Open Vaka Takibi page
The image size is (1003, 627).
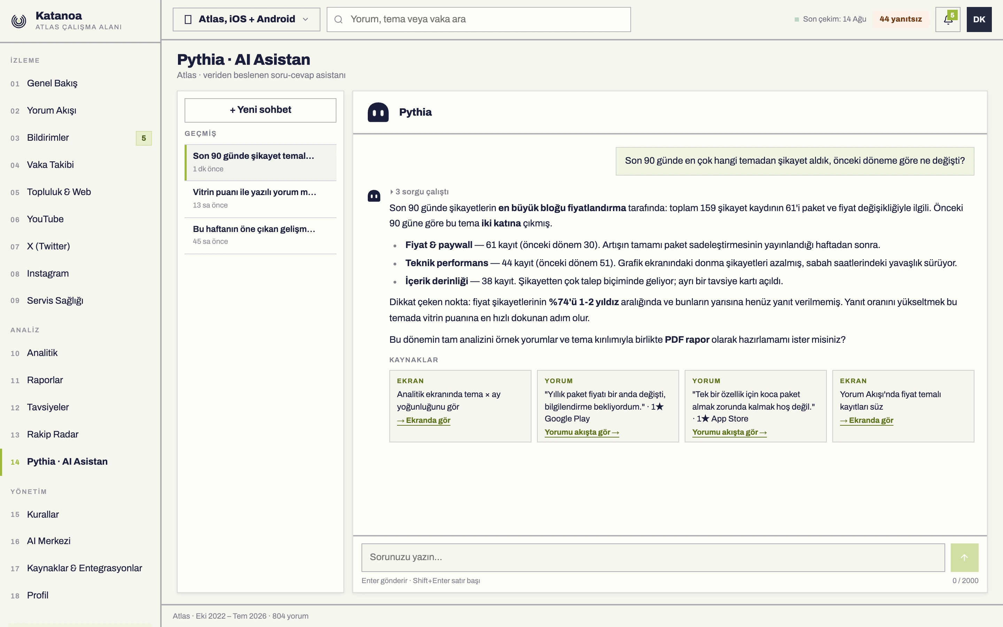80,165
